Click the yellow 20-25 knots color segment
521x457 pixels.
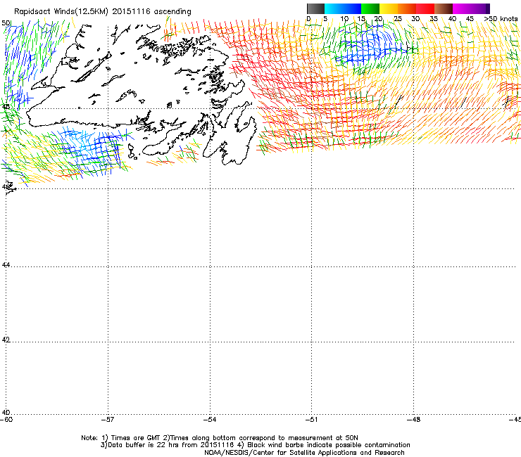pos(389,8)
